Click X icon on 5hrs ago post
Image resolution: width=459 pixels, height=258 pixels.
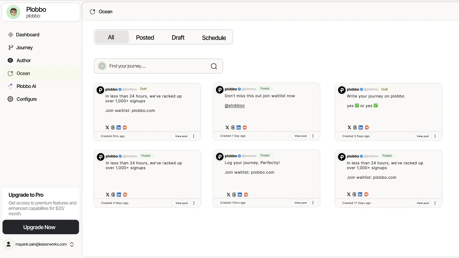coord(107,127)
